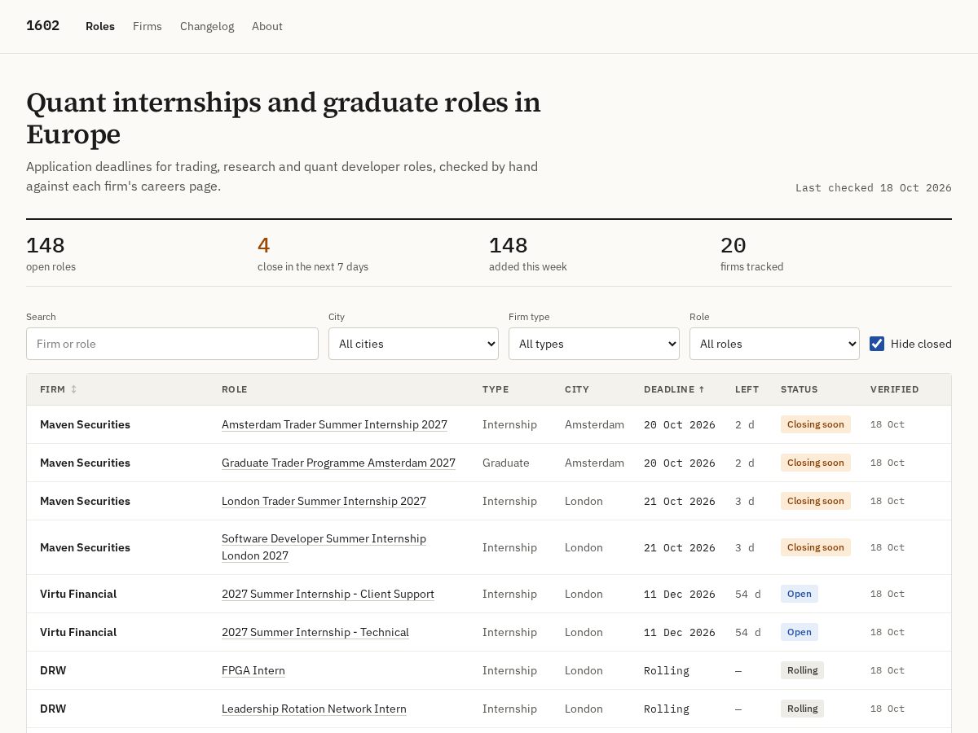Click 'Last checked 18 Oct 2026' text
Image resolution: width=978 pixels, height=733 pixels.
pyautogui.click(x=874, y=187)
